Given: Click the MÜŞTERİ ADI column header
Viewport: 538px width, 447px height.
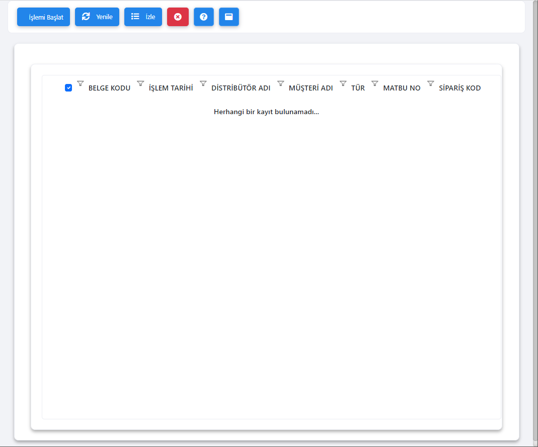Looking at the screenshot, I should pyautogui.click(x=311, y=88).
